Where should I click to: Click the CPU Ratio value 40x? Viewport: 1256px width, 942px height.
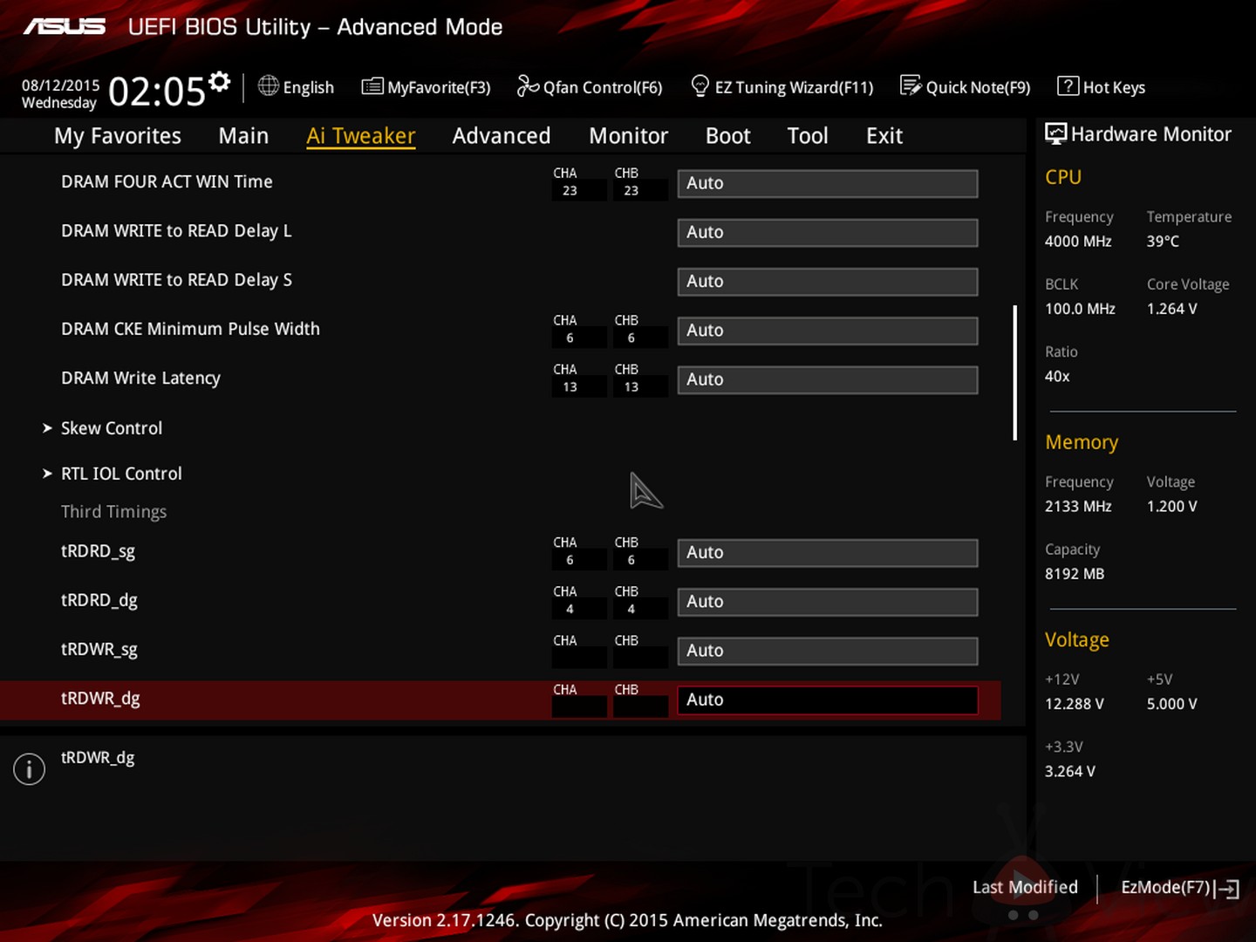tap(1057, 377)
